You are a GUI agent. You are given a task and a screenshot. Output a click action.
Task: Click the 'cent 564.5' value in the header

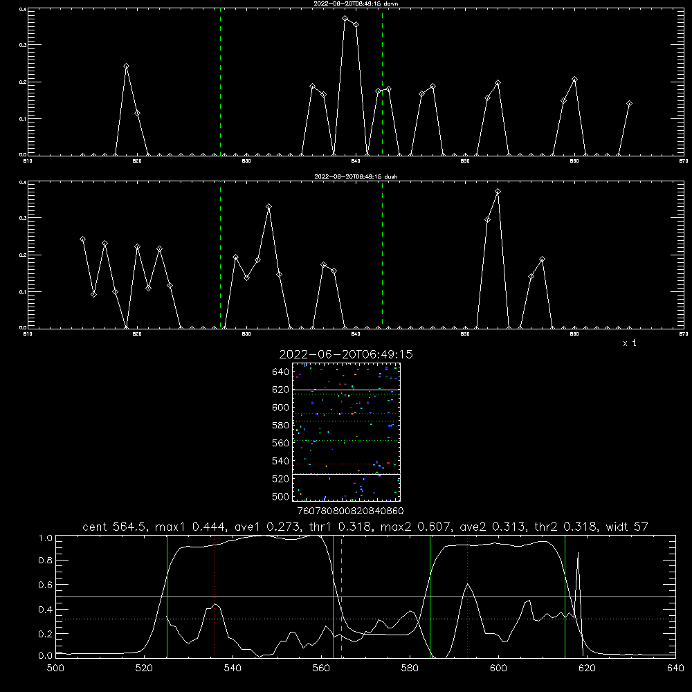115,527
